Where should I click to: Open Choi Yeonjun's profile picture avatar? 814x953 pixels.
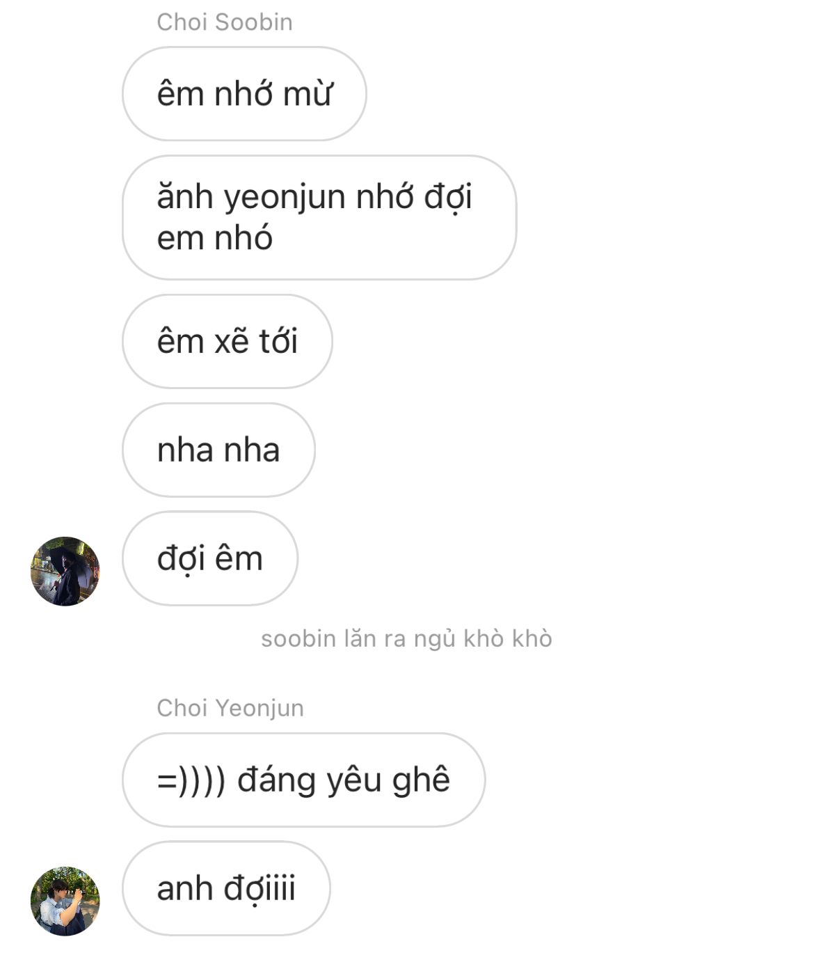tap(65, 901)
